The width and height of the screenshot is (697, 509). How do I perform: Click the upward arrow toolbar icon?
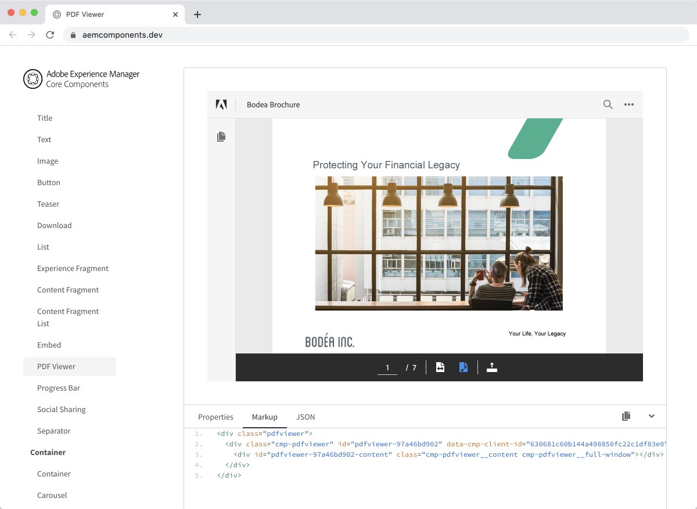492,367
